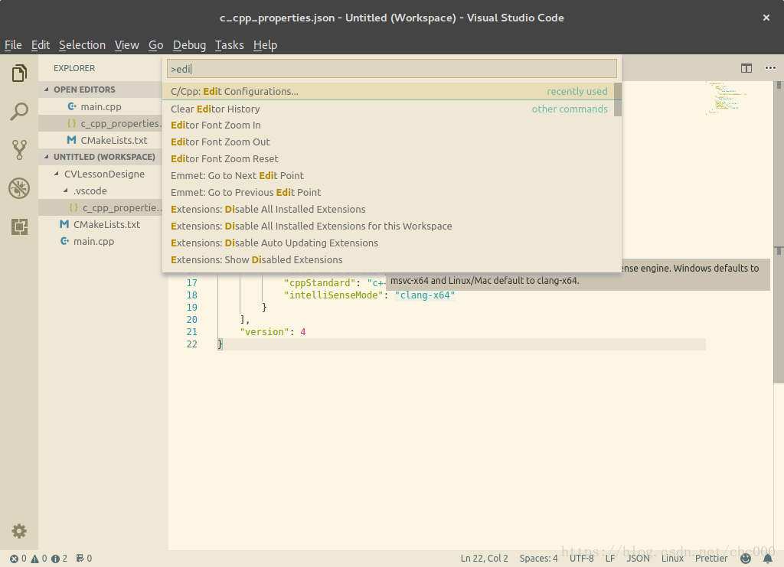
Task: Open the Source Control view
Action: [x=19, y=150]
